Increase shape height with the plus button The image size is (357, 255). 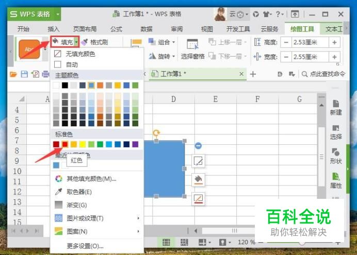click(334, 42)
